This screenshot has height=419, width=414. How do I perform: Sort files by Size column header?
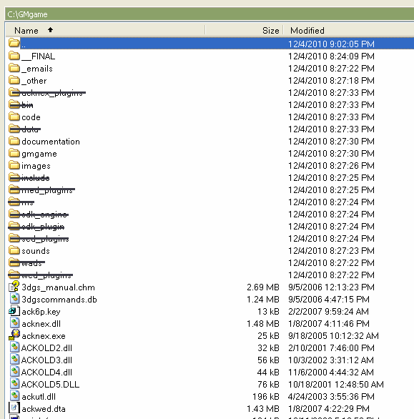pyautogui.click(x=270, y=31)
